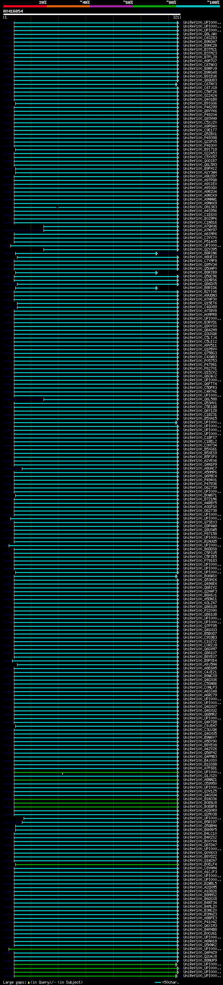Select the UniRef100_C7YMF8 label
Screen dimensions: 223x985
coord(200,261)
